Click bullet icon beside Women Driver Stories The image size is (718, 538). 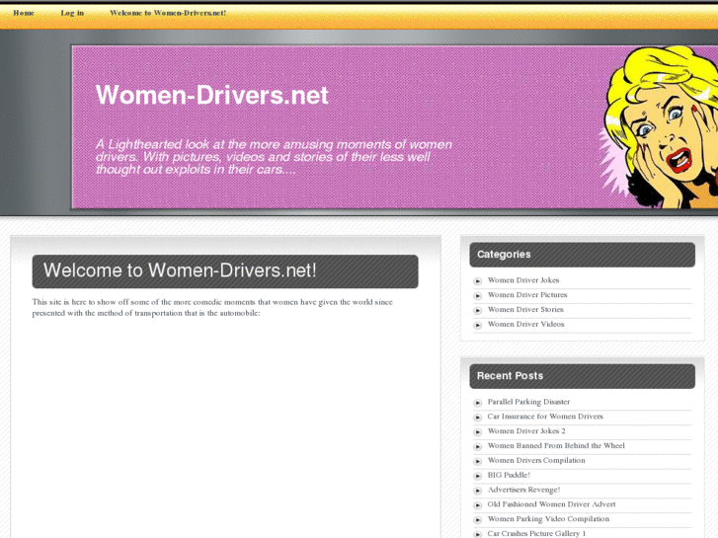(x=478, y=311)
